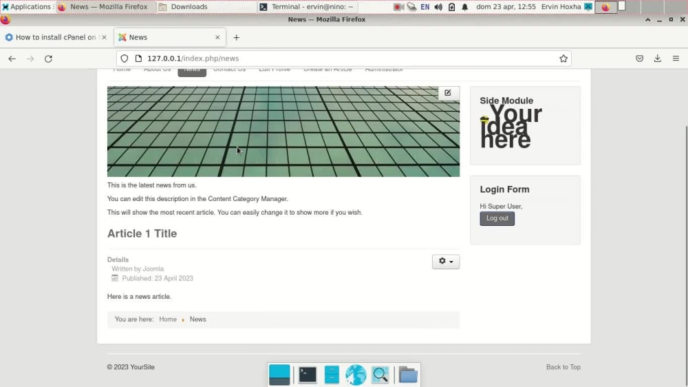Open the tracking protection shield icon
688x387 pixels.
[x=125, y=59]
